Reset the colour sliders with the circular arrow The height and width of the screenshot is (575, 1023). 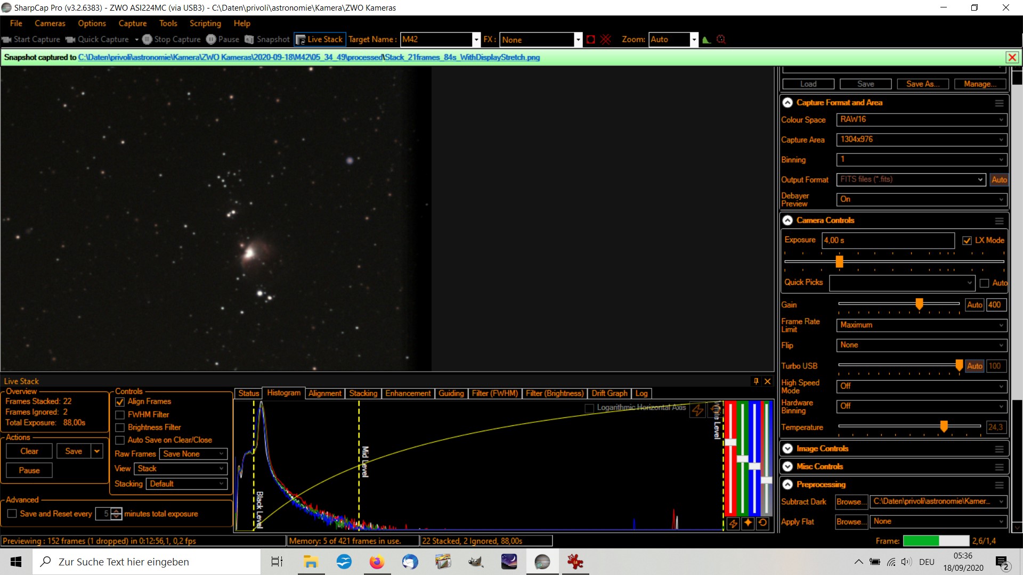pos(762,523)
